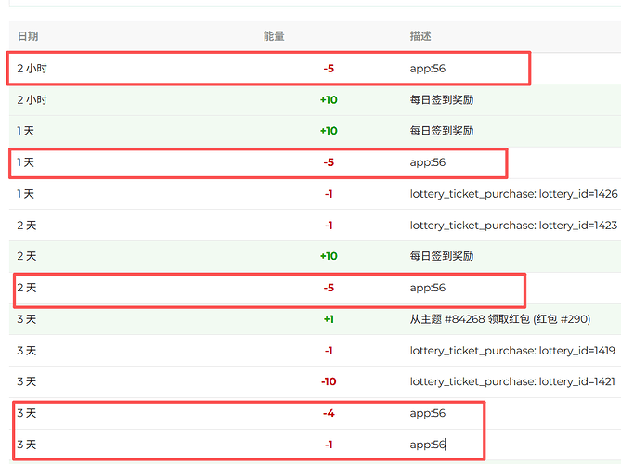
Task: Click the 描述 column header
Action: pos(420,36)
